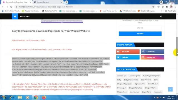Click the Free Download div code line
The width and height of the screenshot is (178, 100).
point(42,49)
